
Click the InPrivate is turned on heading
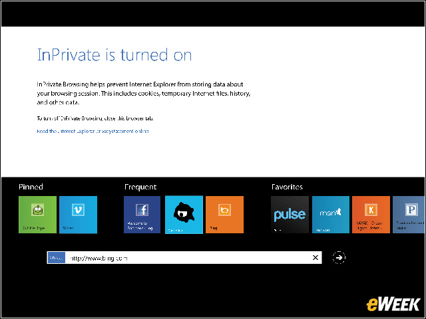(114, 55)
